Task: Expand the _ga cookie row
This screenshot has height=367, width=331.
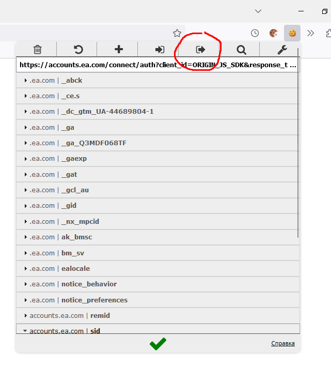Action: [x=158, y=127]
